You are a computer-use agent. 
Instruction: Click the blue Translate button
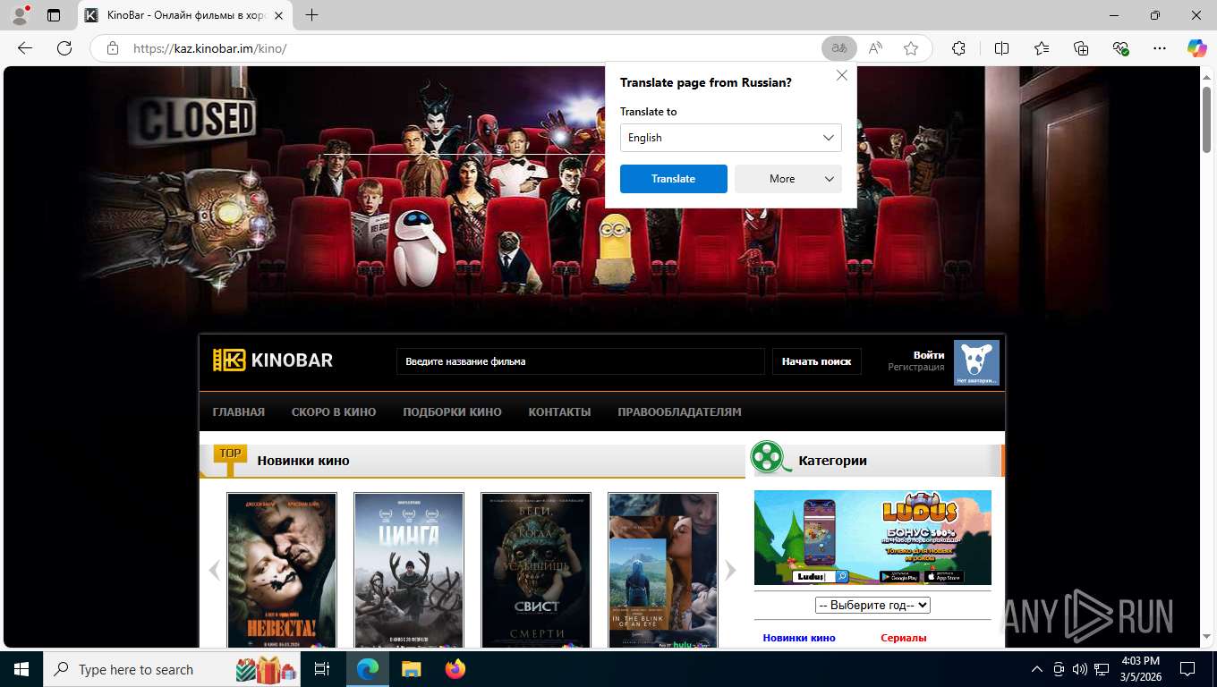[673, 179]
